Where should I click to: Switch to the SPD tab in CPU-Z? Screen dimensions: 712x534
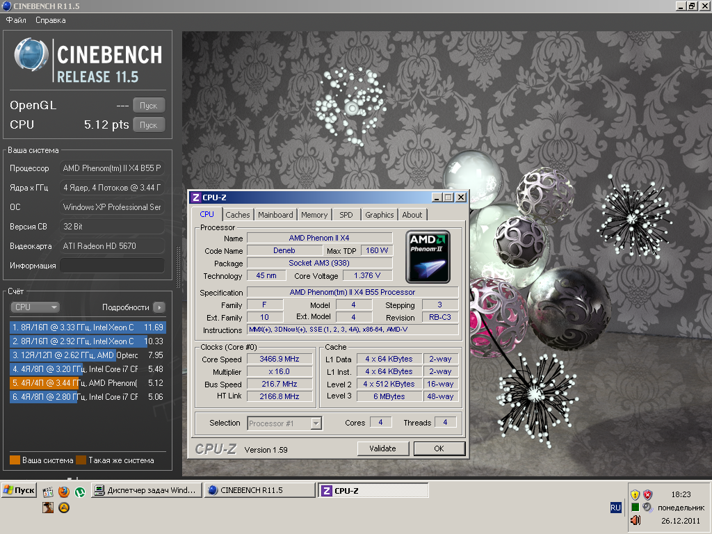click(346, 215)
